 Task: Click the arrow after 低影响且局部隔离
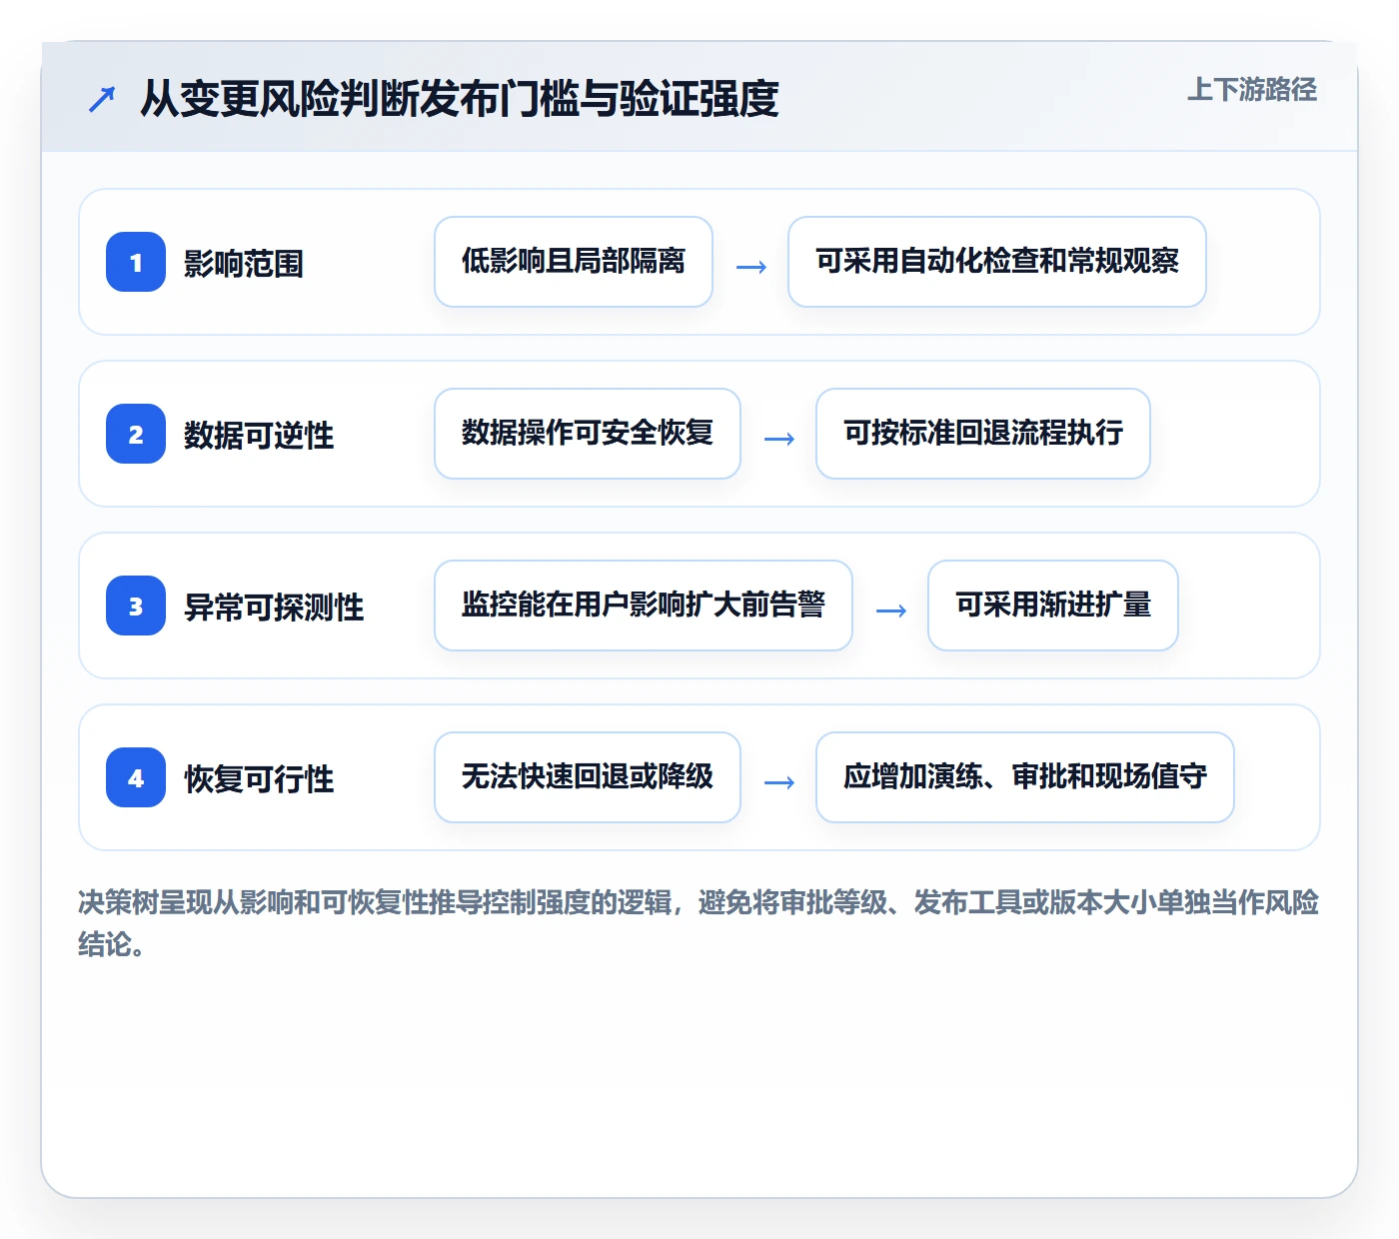[751, 267]
